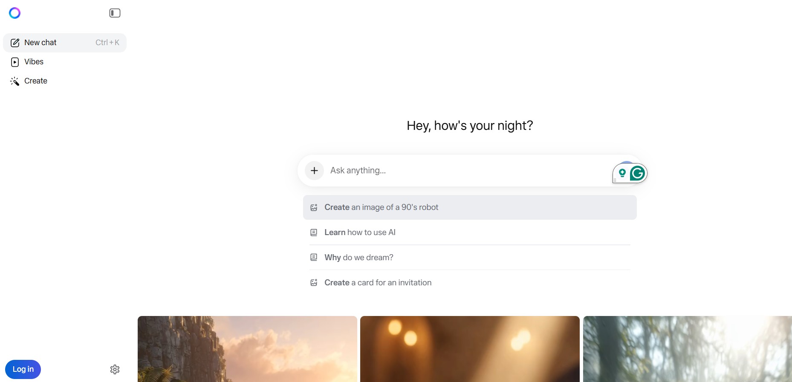Click the New chat pencil icon
The image size is (792, 382).
15,43
